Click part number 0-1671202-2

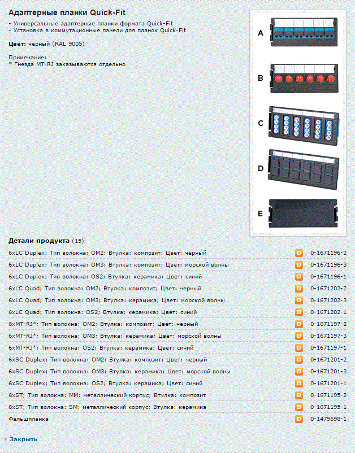tap(328, 288)
